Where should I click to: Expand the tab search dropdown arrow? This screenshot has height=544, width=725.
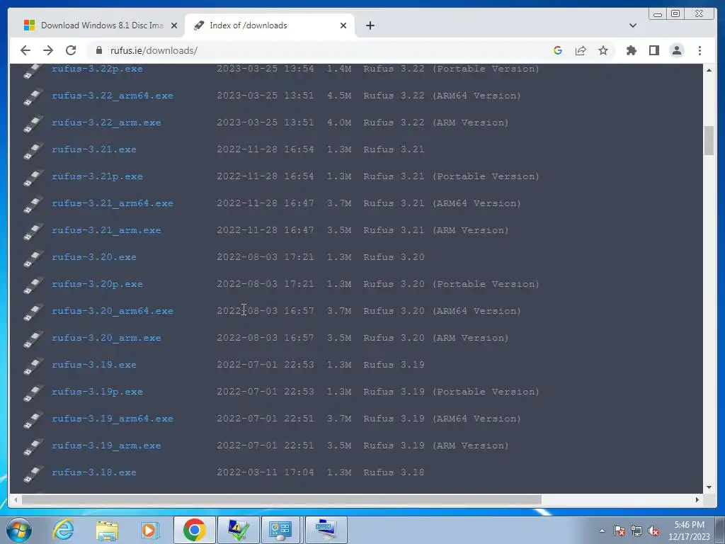632,25
